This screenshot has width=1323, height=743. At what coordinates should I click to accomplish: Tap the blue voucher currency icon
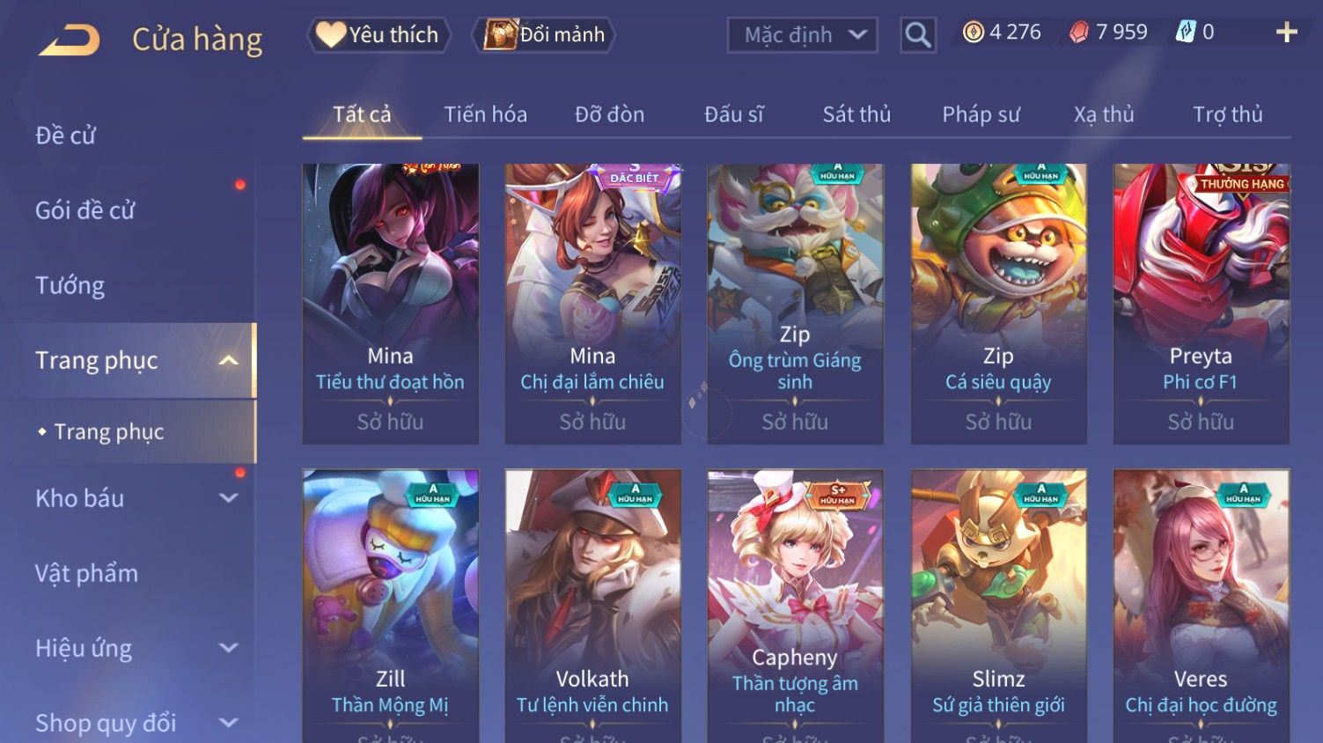pos(1185,33)
